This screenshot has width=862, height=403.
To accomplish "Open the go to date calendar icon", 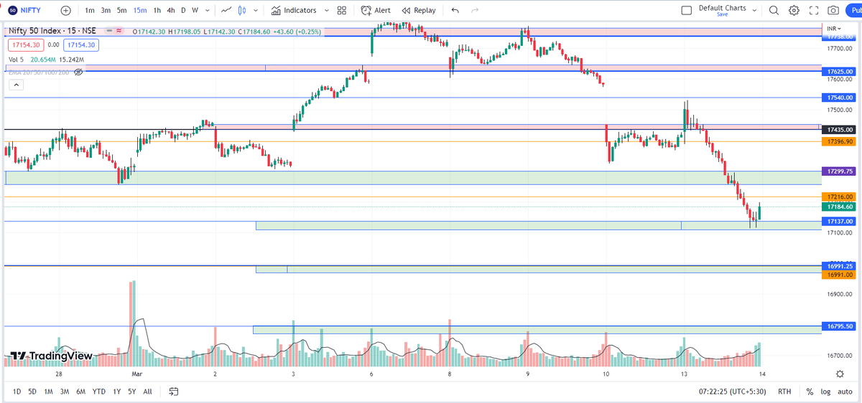I will pyautogui.click(x=174, y=392).
